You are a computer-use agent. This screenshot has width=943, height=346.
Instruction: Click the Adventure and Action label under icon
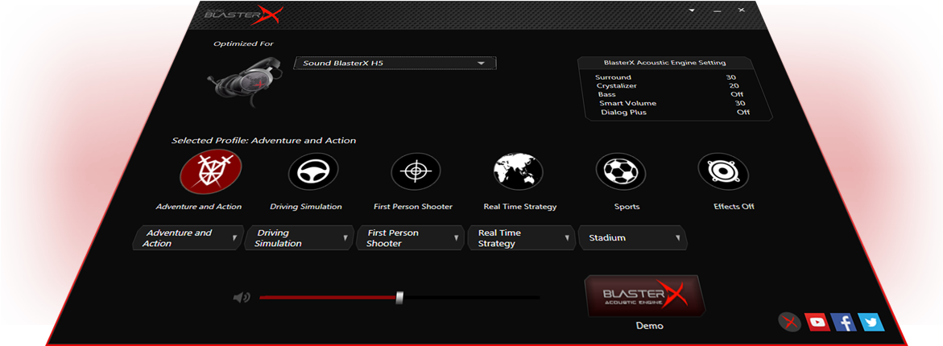tap(199, 207)
